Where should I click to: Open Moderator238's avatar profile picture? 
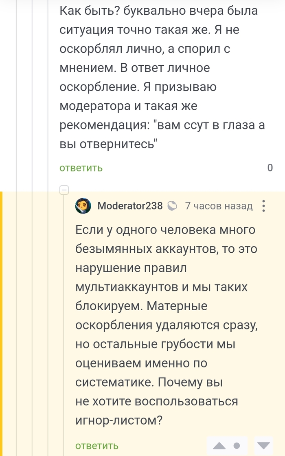pos(83,205)
